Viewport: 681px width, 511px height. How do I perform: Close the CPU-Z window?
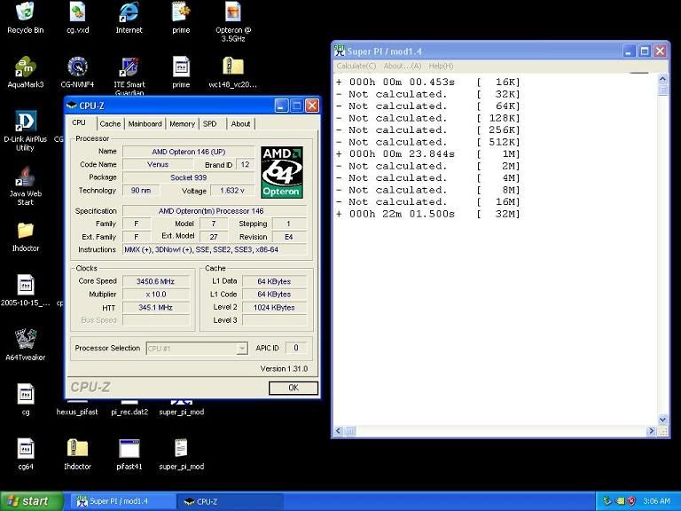(312, 106)
